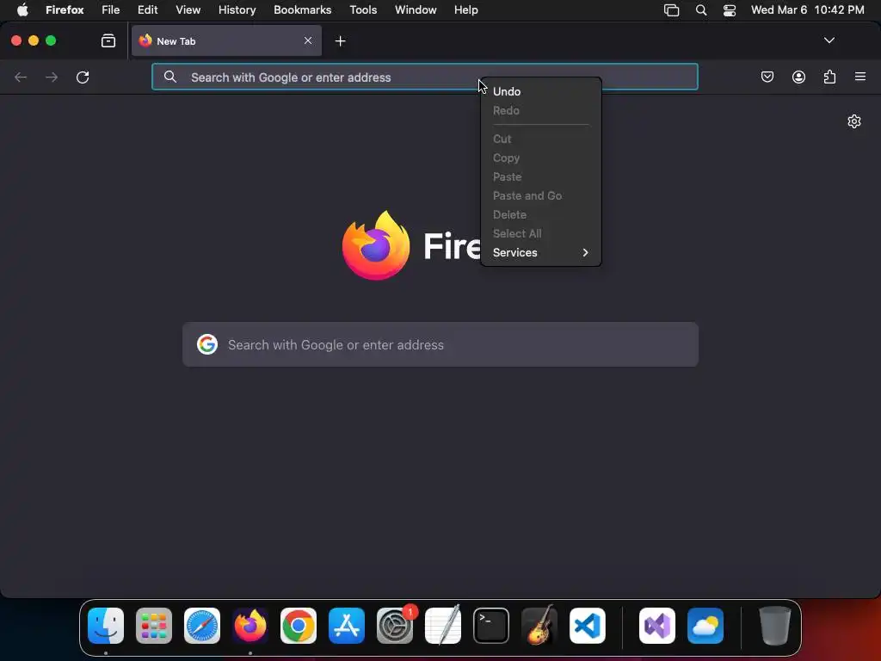The image size is (881, 661).
Task: Click the magnifier icon in address bar
Action: 170,77
